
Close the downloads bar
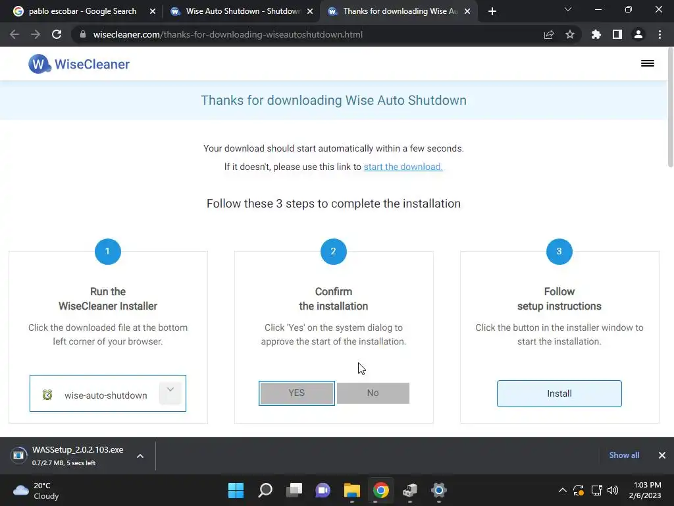(x=662, y=455)
